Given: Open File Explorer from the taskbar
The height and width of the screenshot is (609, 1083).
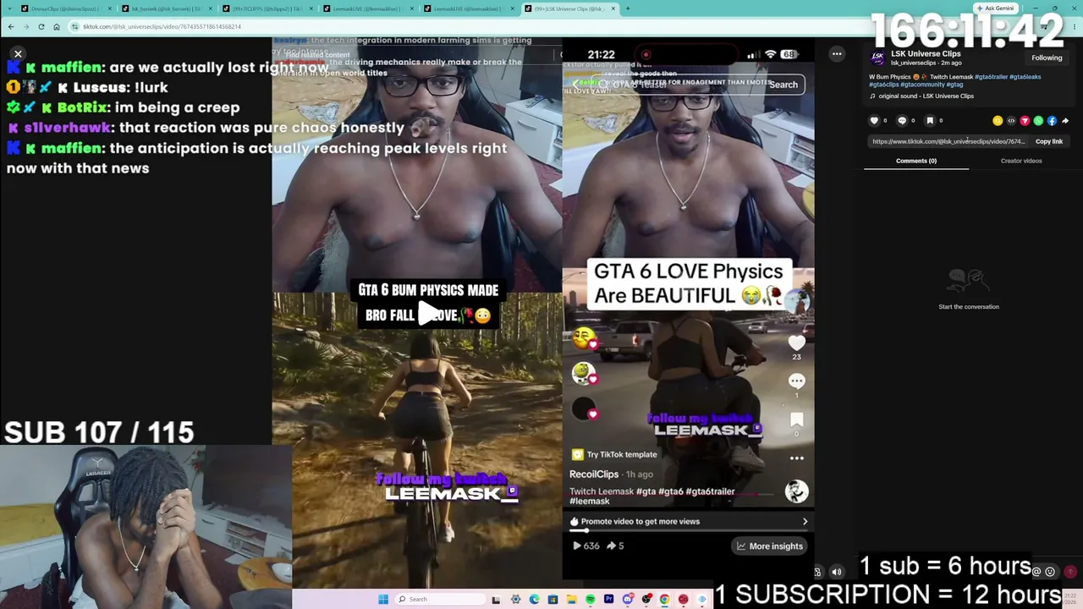Looking at the screenshot, I should pos(571,600).
